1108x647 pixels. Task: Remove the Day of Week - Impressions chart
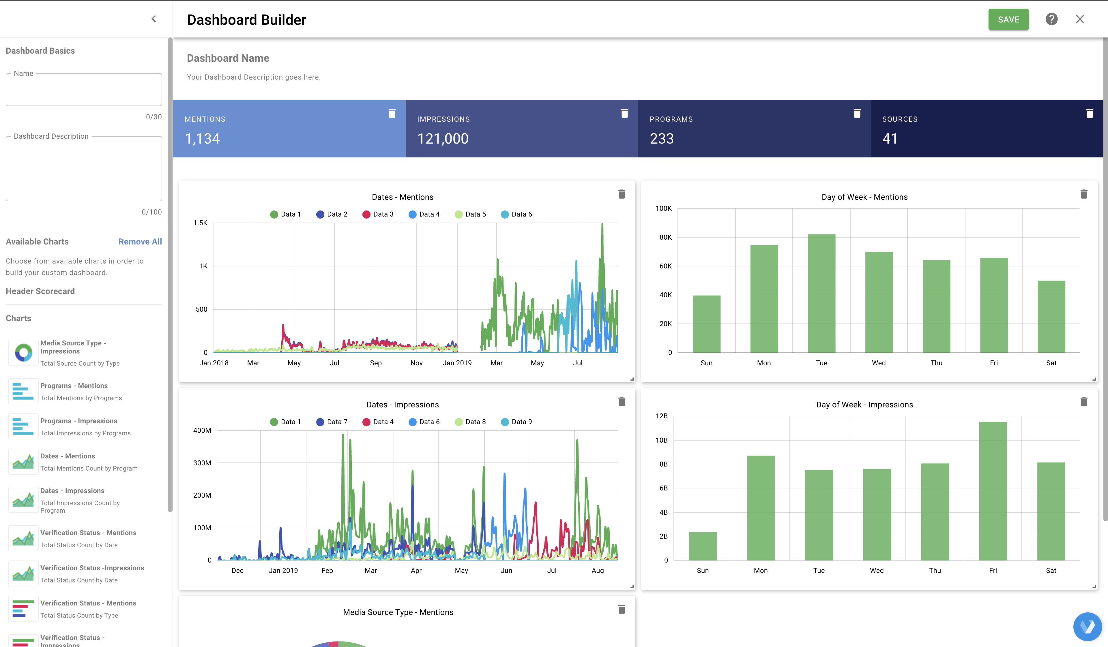1084,401
